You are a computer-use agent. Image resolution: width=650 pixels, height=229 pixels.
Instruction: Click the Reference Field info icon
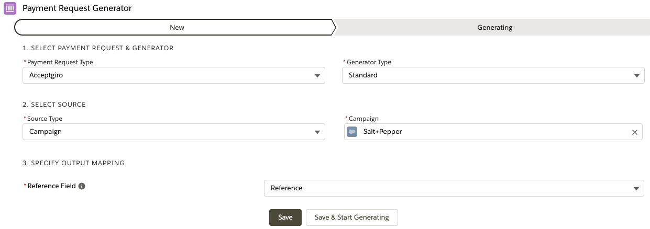pos(82,186)
